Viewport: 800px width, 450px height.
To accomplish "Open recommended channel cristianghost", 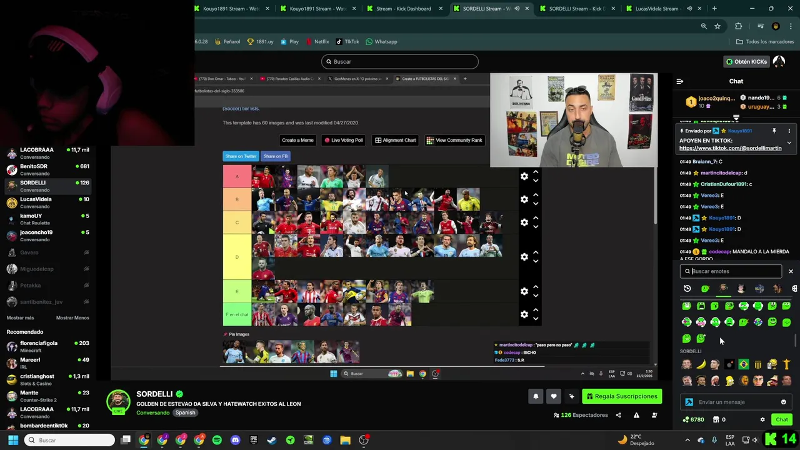I will pyautogui.click(x=47, y=379).
